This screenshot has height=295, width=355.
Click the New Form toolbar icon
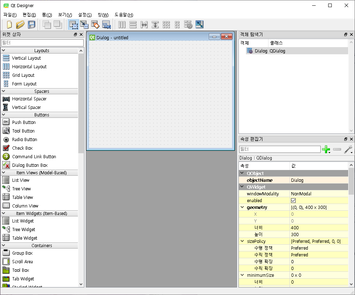[9, 24]
